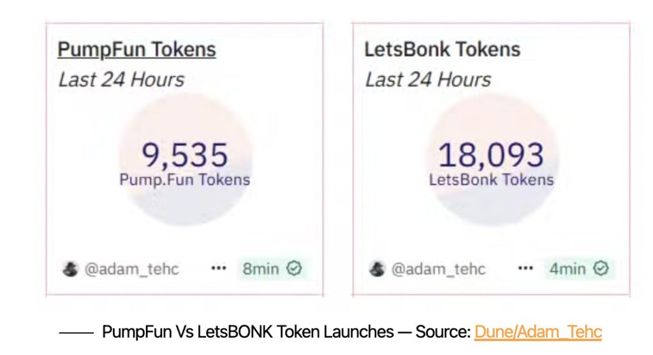Click Last 24 Hours subtitle on PumpFun card
653x355 pixels.
pos(121,80)
